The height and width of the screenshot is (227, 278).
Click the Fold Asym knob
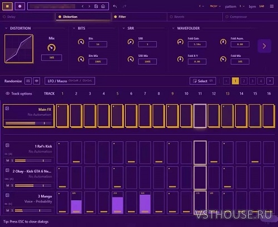click(223, 42)
